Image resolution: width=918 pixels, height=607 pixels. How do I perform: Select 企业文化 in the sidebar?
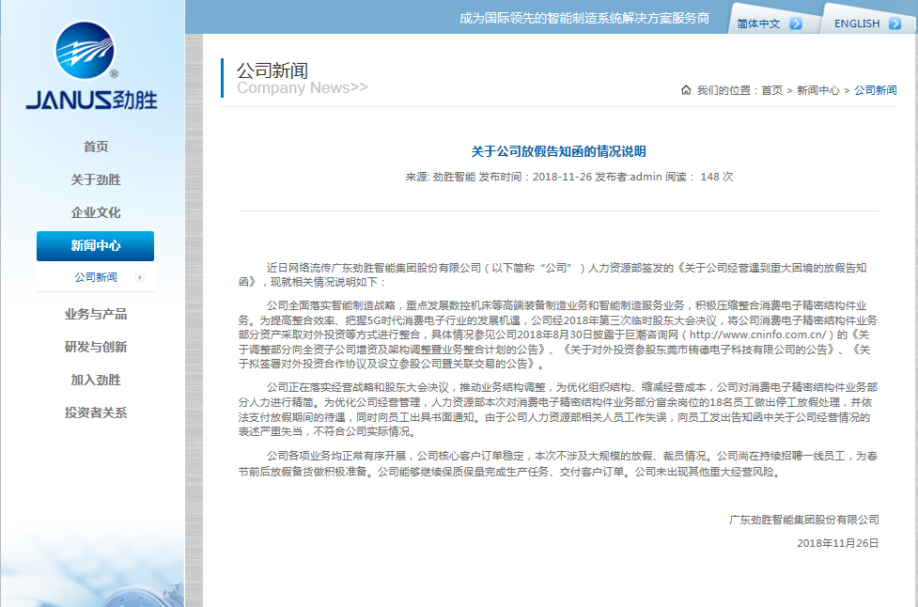(95, 212)
